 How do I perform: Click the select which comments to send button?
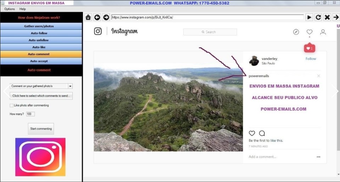[41, 96]
